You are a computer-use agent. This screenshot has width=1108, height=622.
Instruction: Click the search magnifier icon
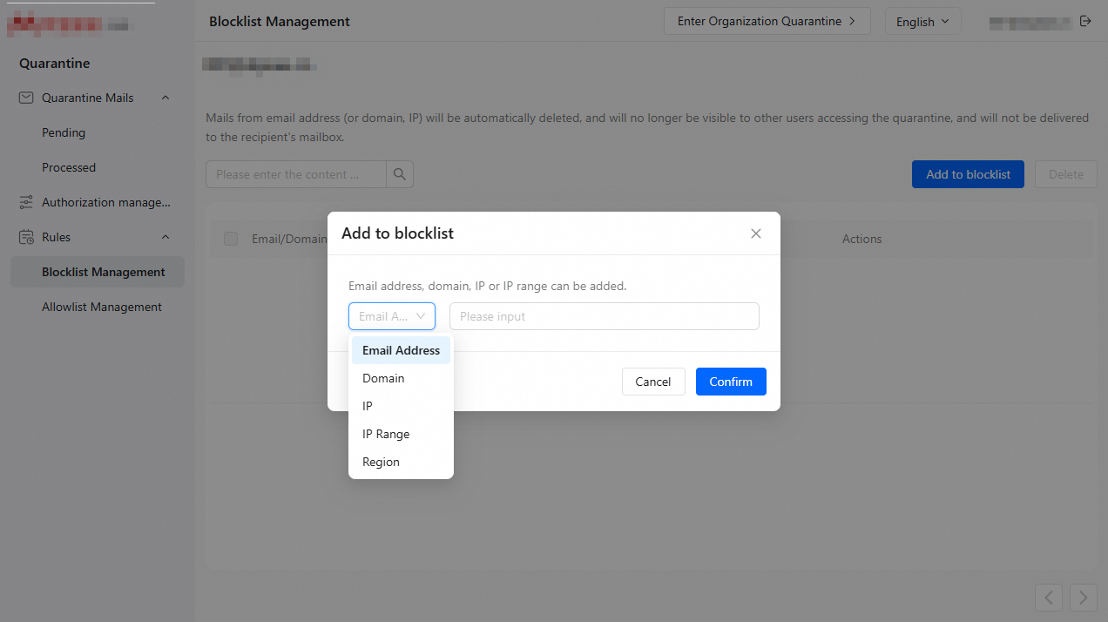tap(400, 174)
